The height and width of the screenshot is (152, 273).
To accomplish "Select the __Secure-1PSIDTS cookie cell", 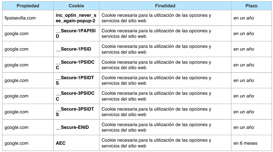I will point(75,80).
